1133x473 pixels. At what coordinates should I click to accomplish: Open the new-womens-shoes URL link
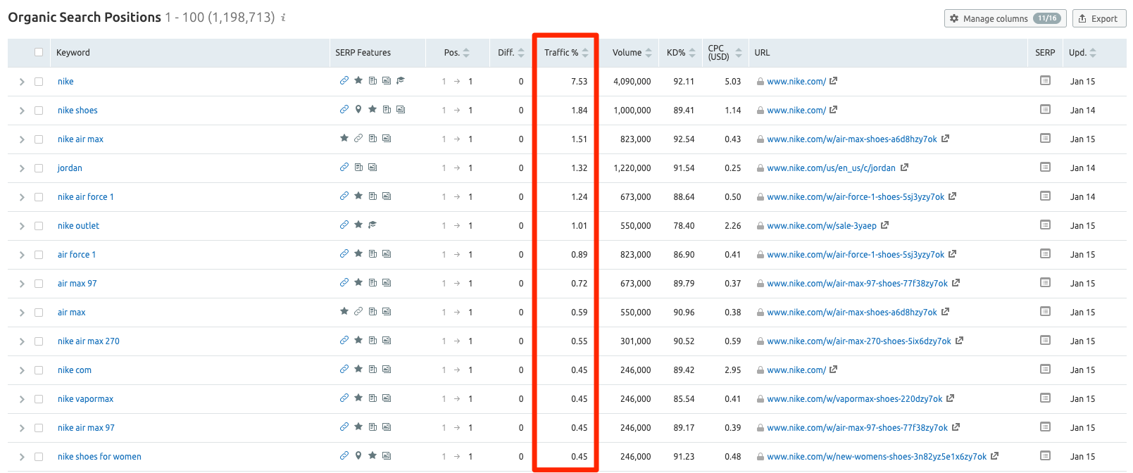[877, 457]
